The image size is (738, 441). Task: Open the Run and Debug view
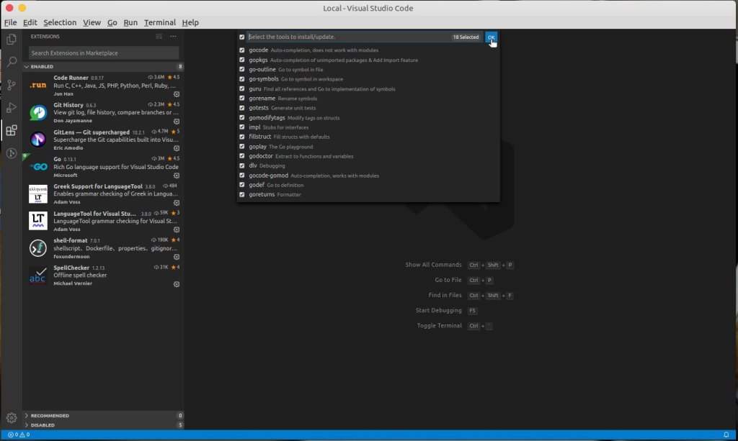click(12, 108)
